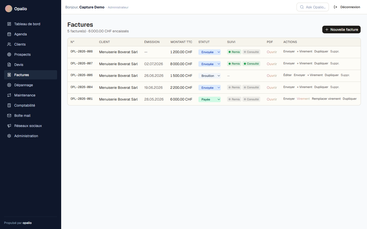Viewport: 367px width, 229px height.
Task: Toggle Consulté badge for invoice OPL-2026-001
Action: 251,99
